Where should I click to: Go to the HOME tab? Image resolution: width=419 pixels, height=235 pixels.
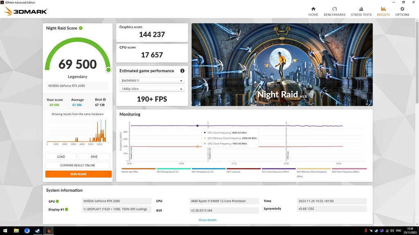click(x=313, y=11)
